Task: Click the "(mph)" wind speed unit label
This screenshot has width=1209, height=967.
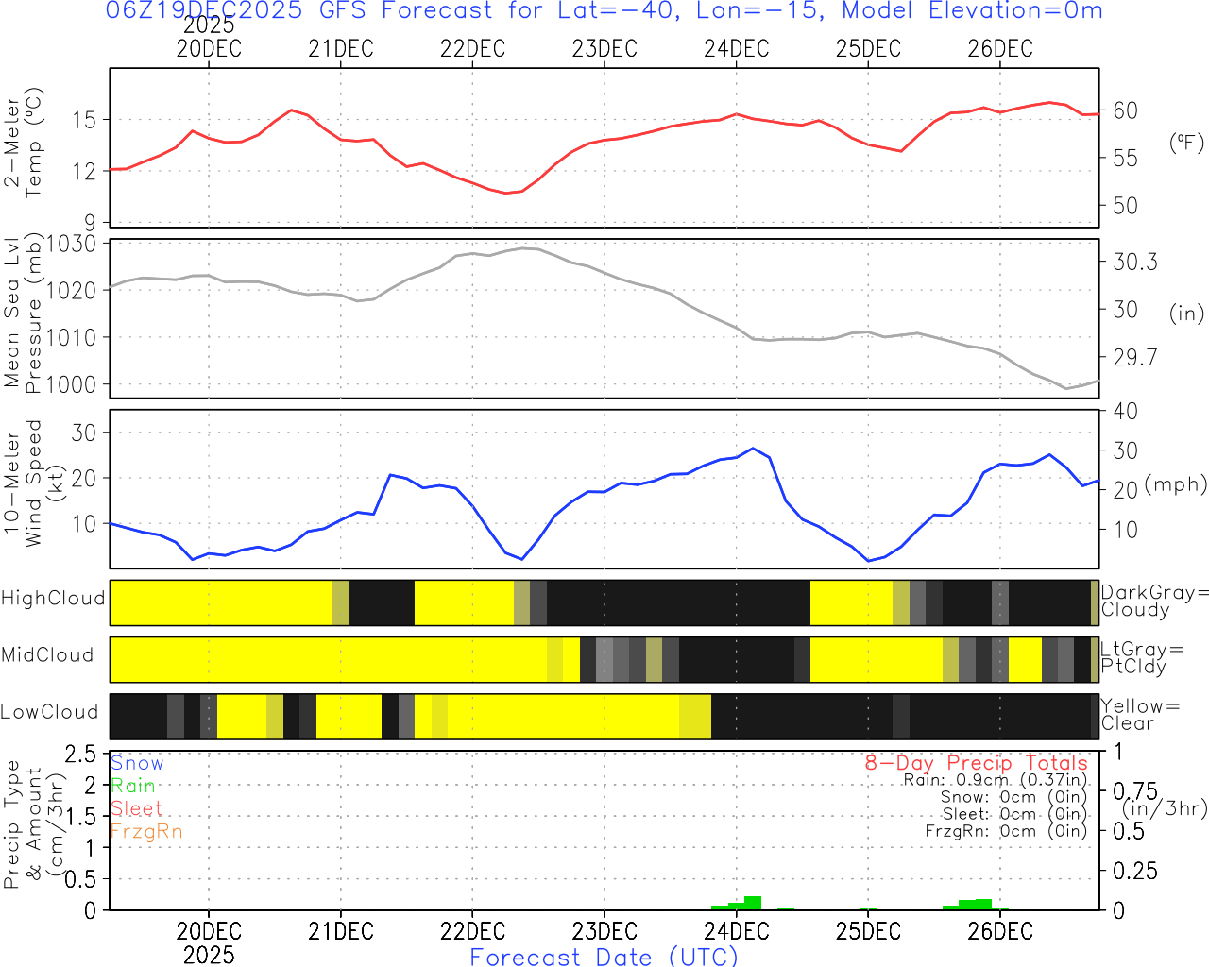Action: click(1176, 484)
